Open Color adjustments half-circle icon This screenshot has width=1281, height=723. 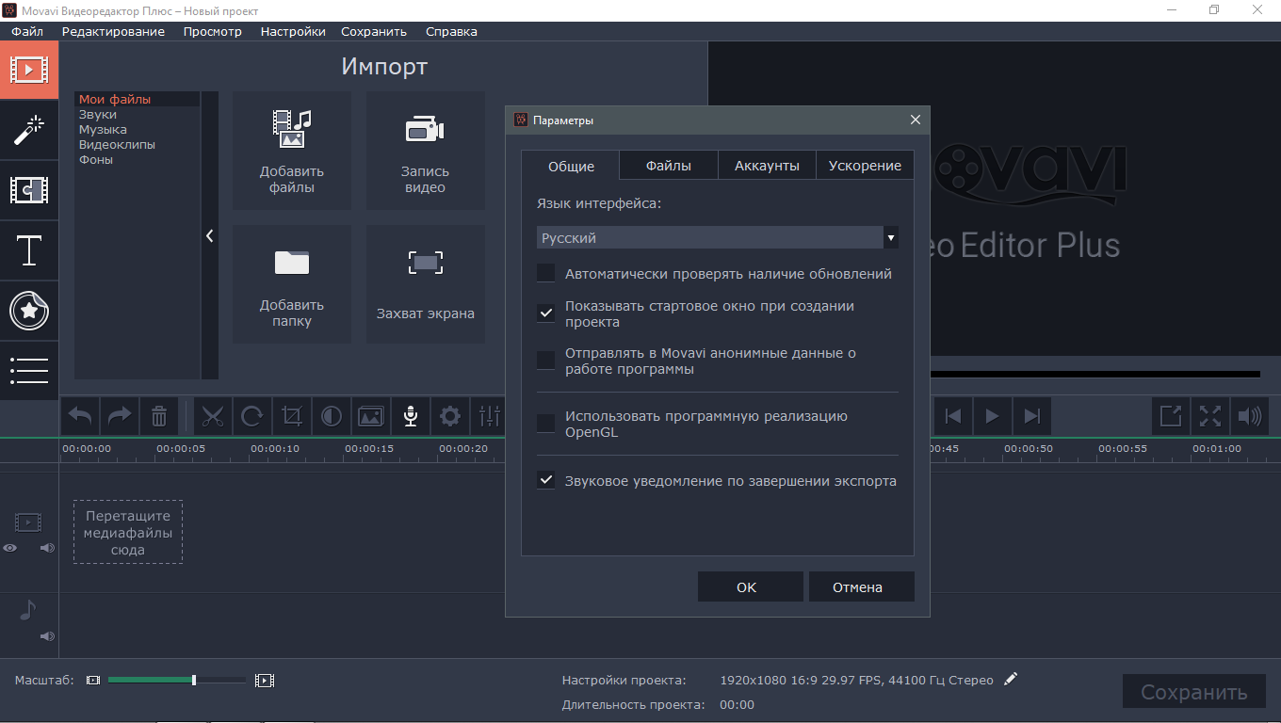[332, 416]
